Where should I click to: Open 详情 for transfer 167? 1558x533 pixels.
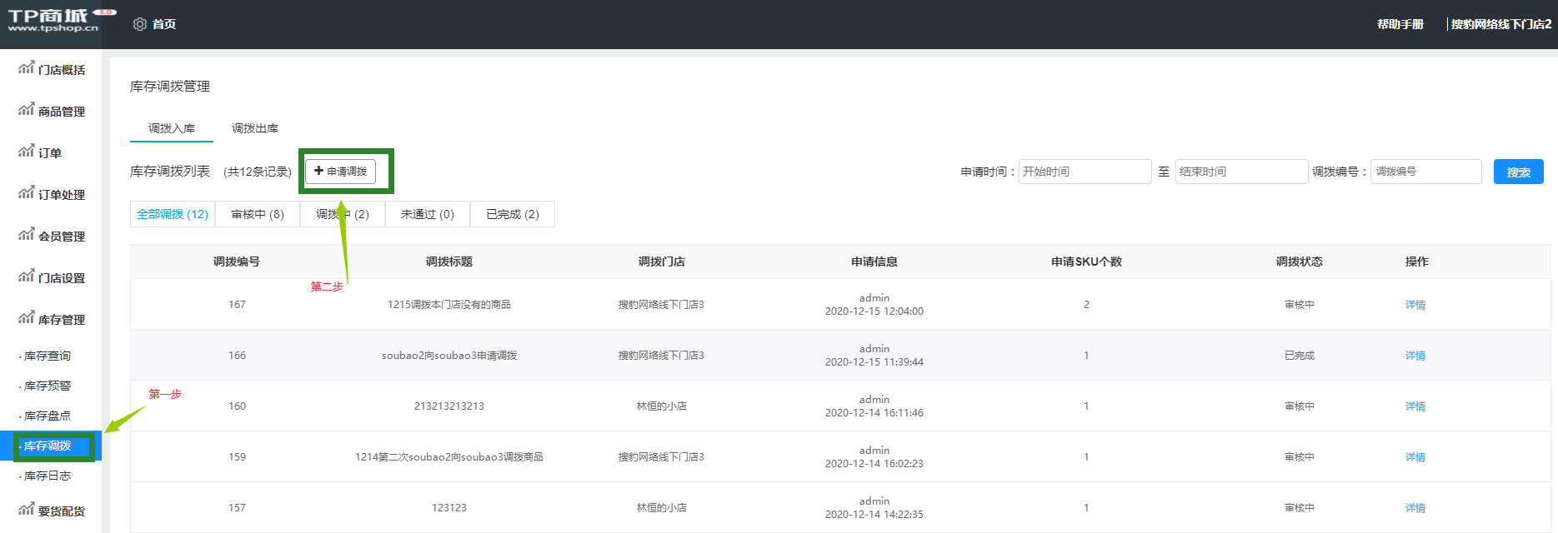coord(1415,305)
